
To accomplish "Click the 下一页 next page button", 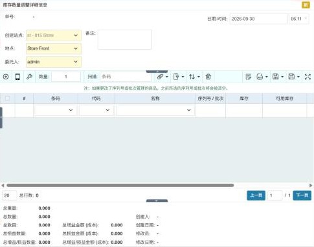I will pyautogui.click(x=302, y=195).
